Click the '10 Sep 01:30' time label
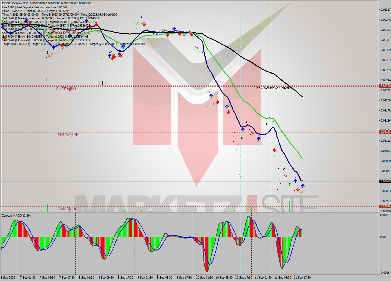Viewport: 391px width, 281px height. [204, 278]
